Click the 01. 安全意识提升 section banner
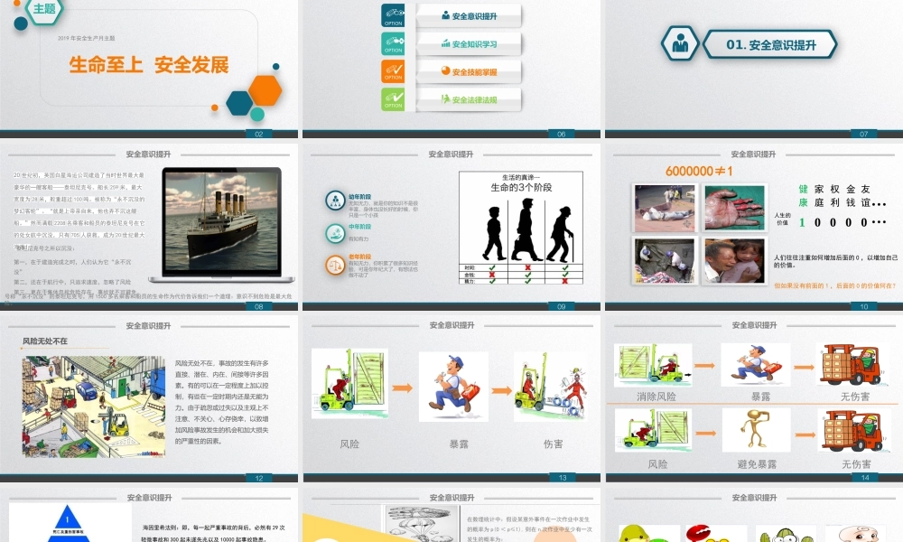This screenshot has height=542, width=903. coord(770,44)
